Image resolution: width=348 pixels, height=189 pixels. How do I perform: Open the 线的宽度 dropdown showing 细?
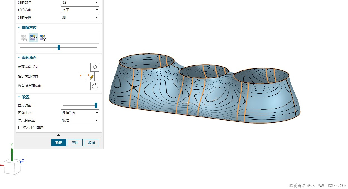pos(80,18)
